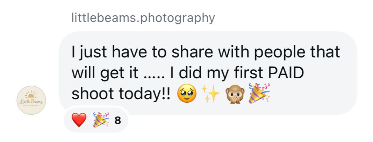Click the sun logo inside the avatar

pyautogui.click(x=31, y=96)
